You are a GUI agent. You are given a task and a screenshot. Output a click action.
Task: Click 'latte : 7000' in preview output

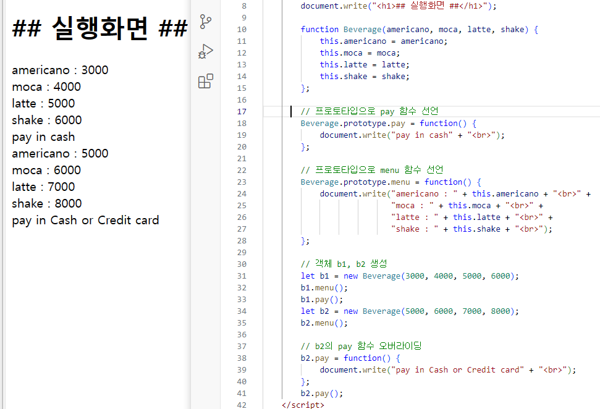click(43, 187)
